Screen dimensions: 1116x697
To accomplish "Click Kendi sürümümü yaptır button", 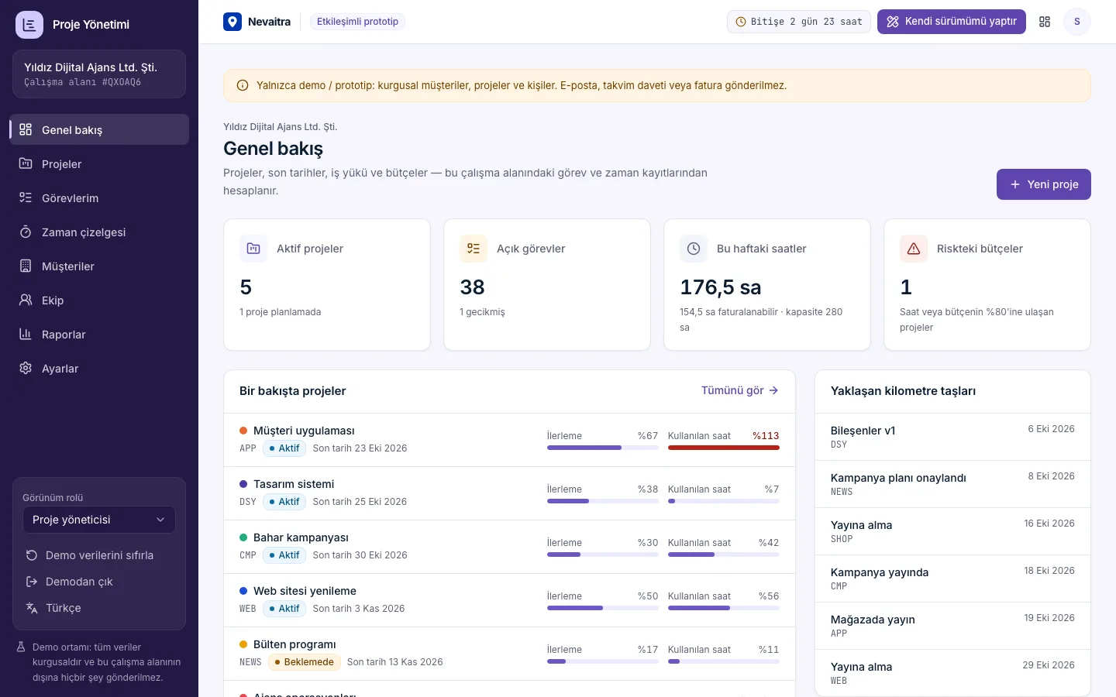I will pos(952,22).
